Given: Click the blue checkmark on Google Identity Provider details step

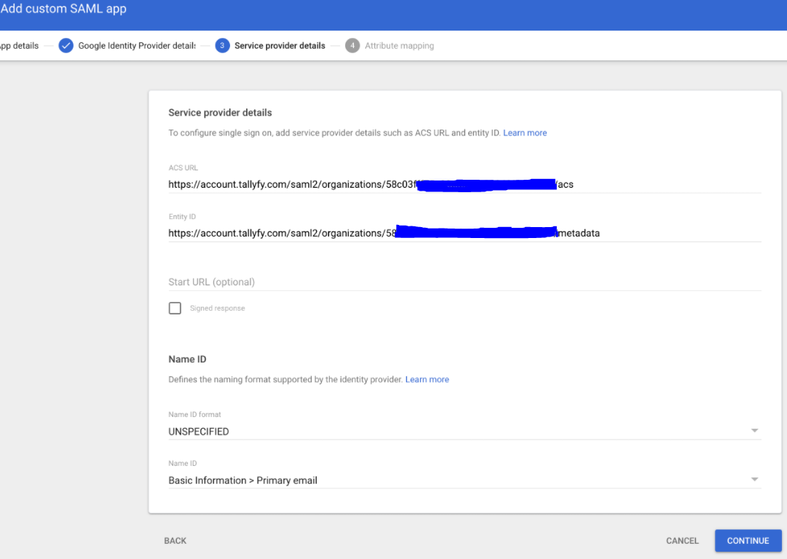Looking at the screenshot, I should [66, 45].
